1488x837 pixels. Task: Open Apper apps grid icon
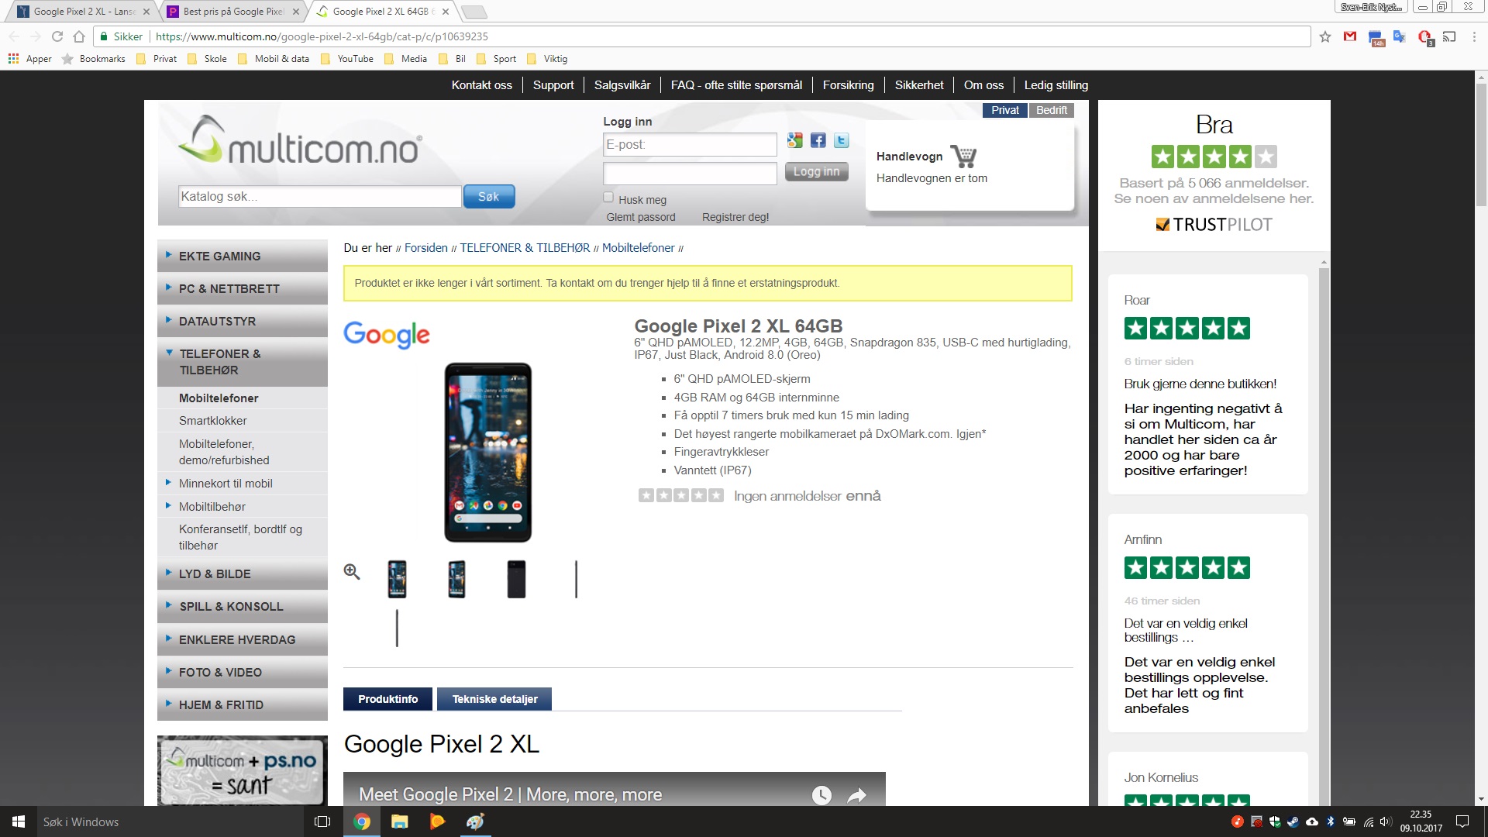[13, 58]
